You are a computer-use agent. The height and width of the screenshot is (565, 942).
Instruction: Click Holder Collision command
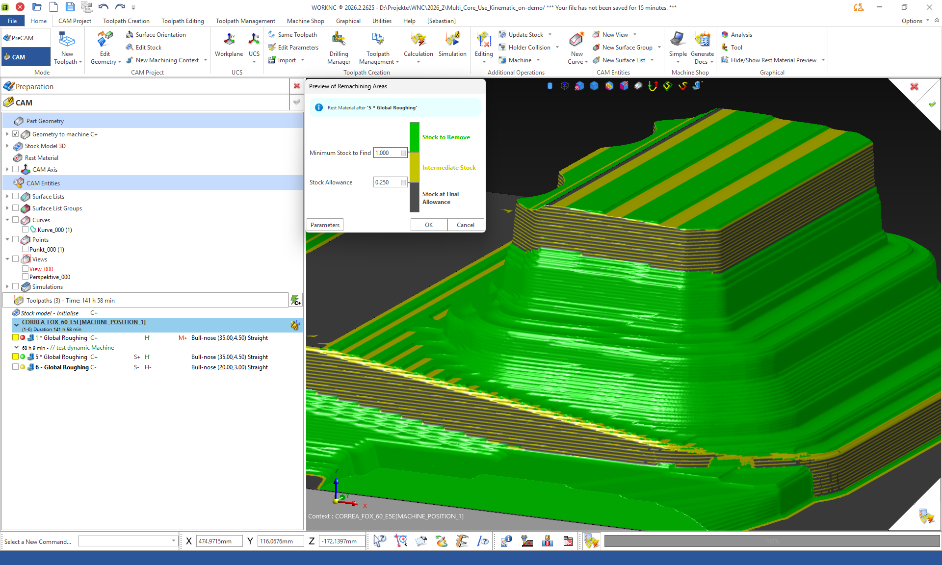click(524, 48)
